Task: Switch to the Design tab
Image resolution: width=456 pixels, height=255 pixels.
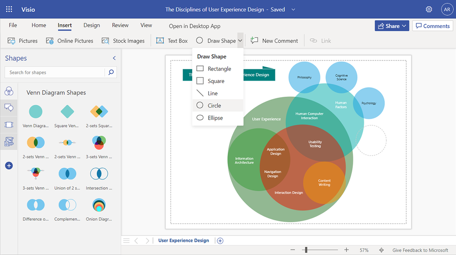Action: pyautogui.click(x=92, y=25)
